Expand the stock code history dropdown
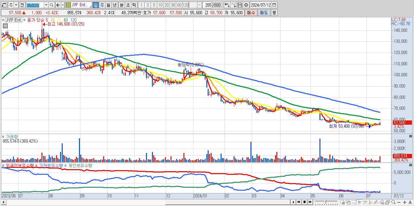Viewport: 414px width, 206px height. (x=46, y=5)
